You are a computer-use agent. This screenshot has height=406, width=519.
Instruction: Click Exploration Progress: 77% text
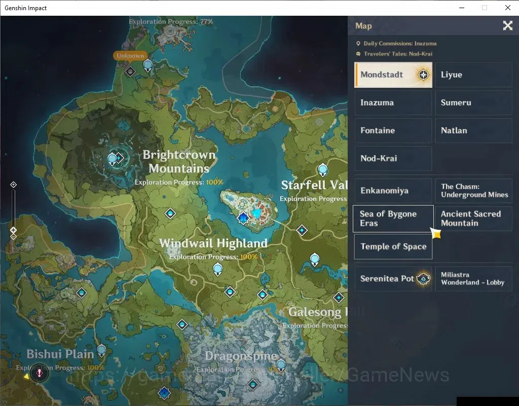point(171,21)
